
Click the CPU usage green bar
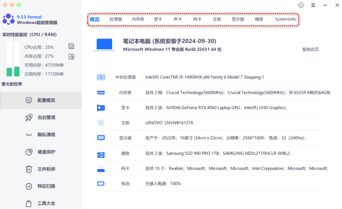pyautogui.click(x=9, y=72)
